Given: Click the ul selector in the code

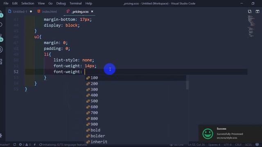Looking at the screenshot, I should 37,37.
